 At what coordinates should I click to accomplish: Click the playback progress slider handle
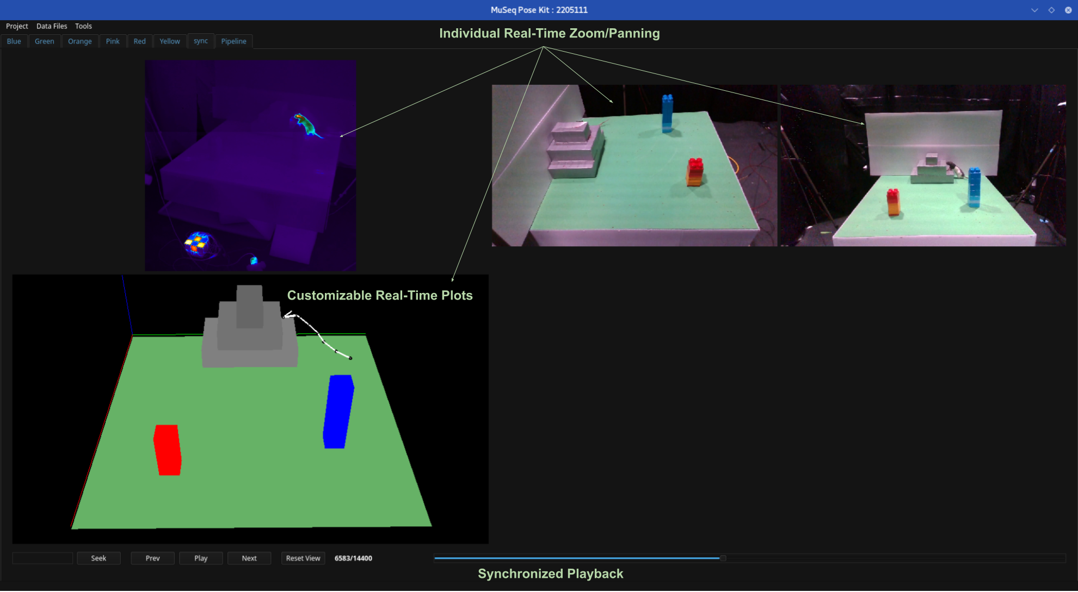[x=723, y=558]
